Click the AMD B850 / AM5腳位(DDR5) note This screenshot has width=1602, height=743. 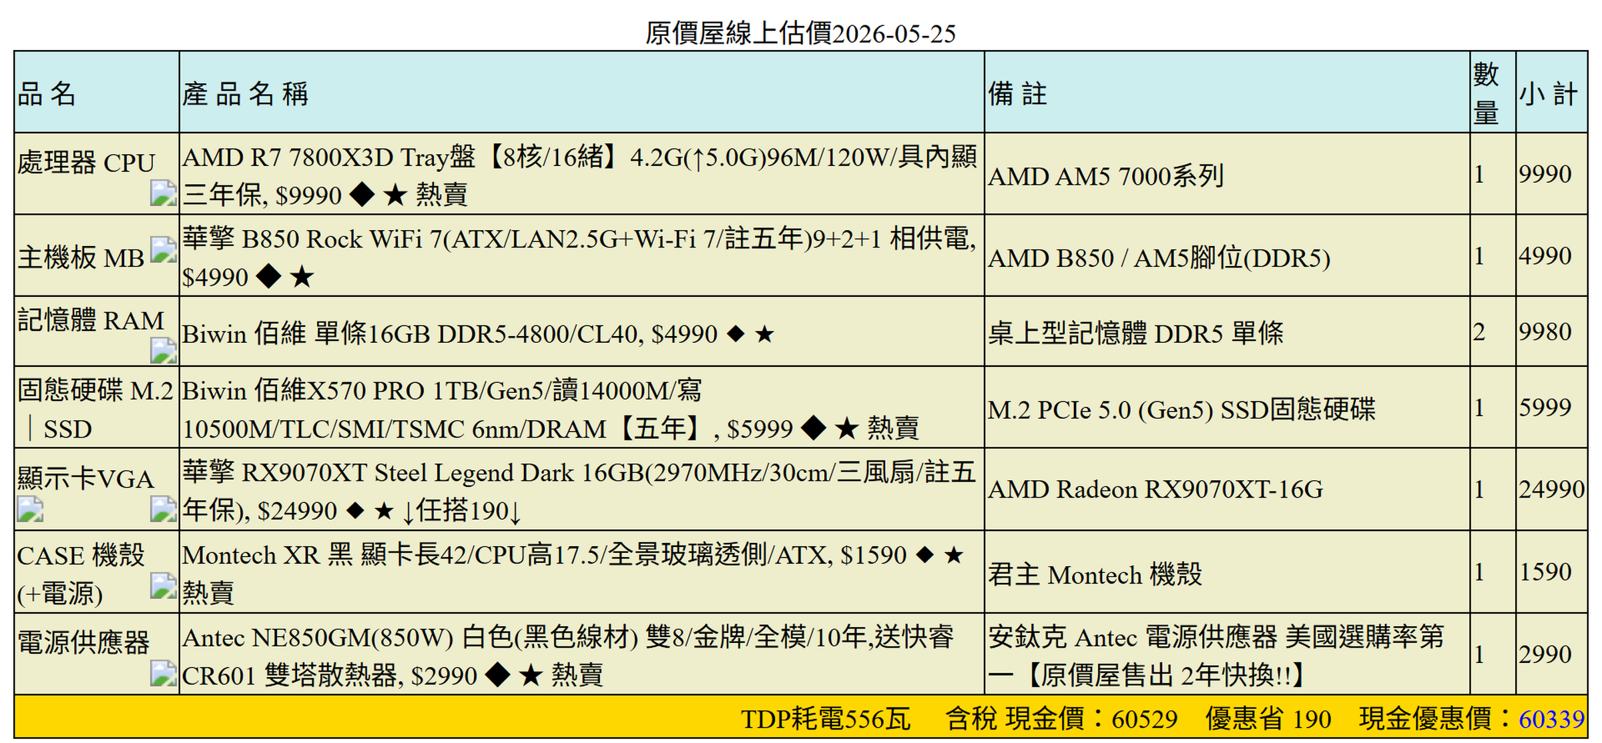tap(1159, 258)
